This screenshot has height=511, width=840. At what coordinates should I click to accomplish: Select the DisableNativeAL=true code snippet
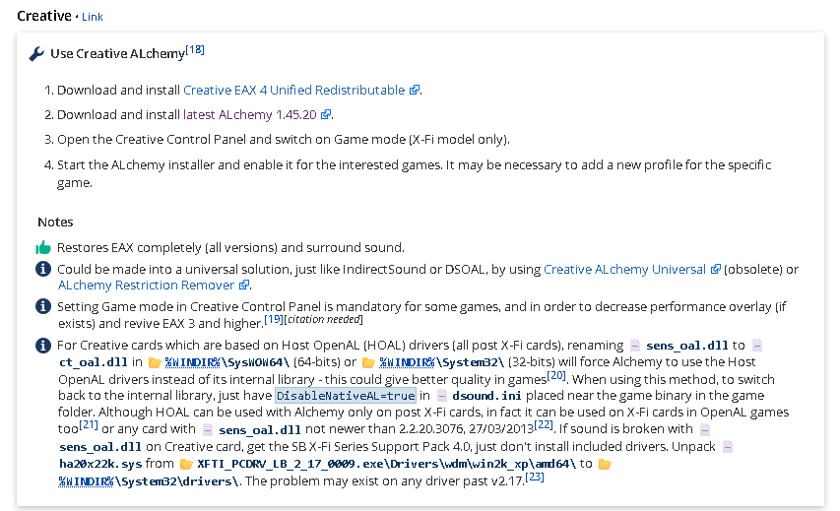point(346,396)
